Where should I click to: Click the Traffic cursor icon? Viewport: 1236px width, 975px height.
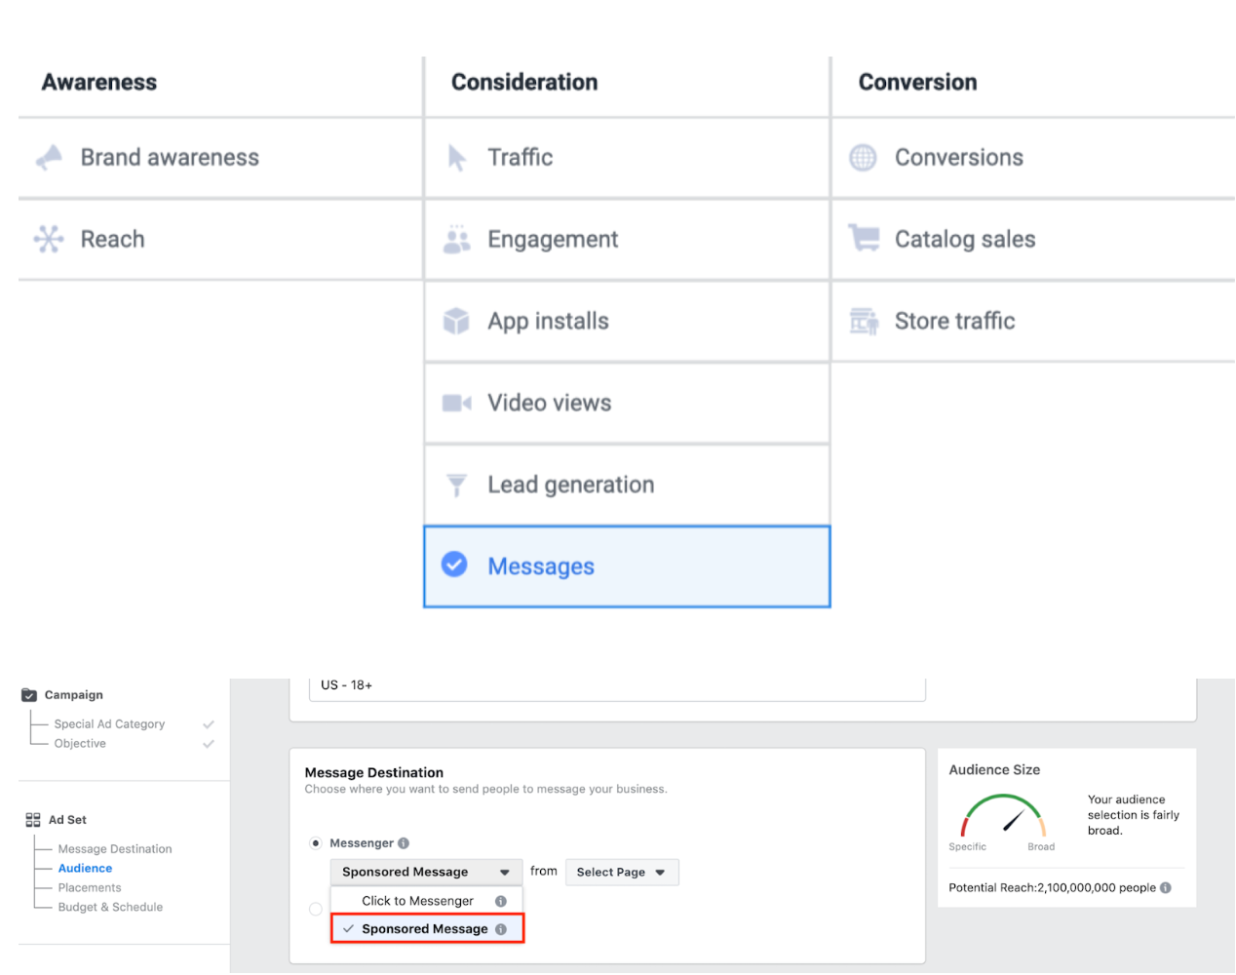456,158
